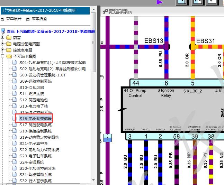Image resolution: width=224 pixels, height=185 pixels.
Task: Click the 当前:上汽新能源-荣威ei6 title link
Action: pos(51,31)
